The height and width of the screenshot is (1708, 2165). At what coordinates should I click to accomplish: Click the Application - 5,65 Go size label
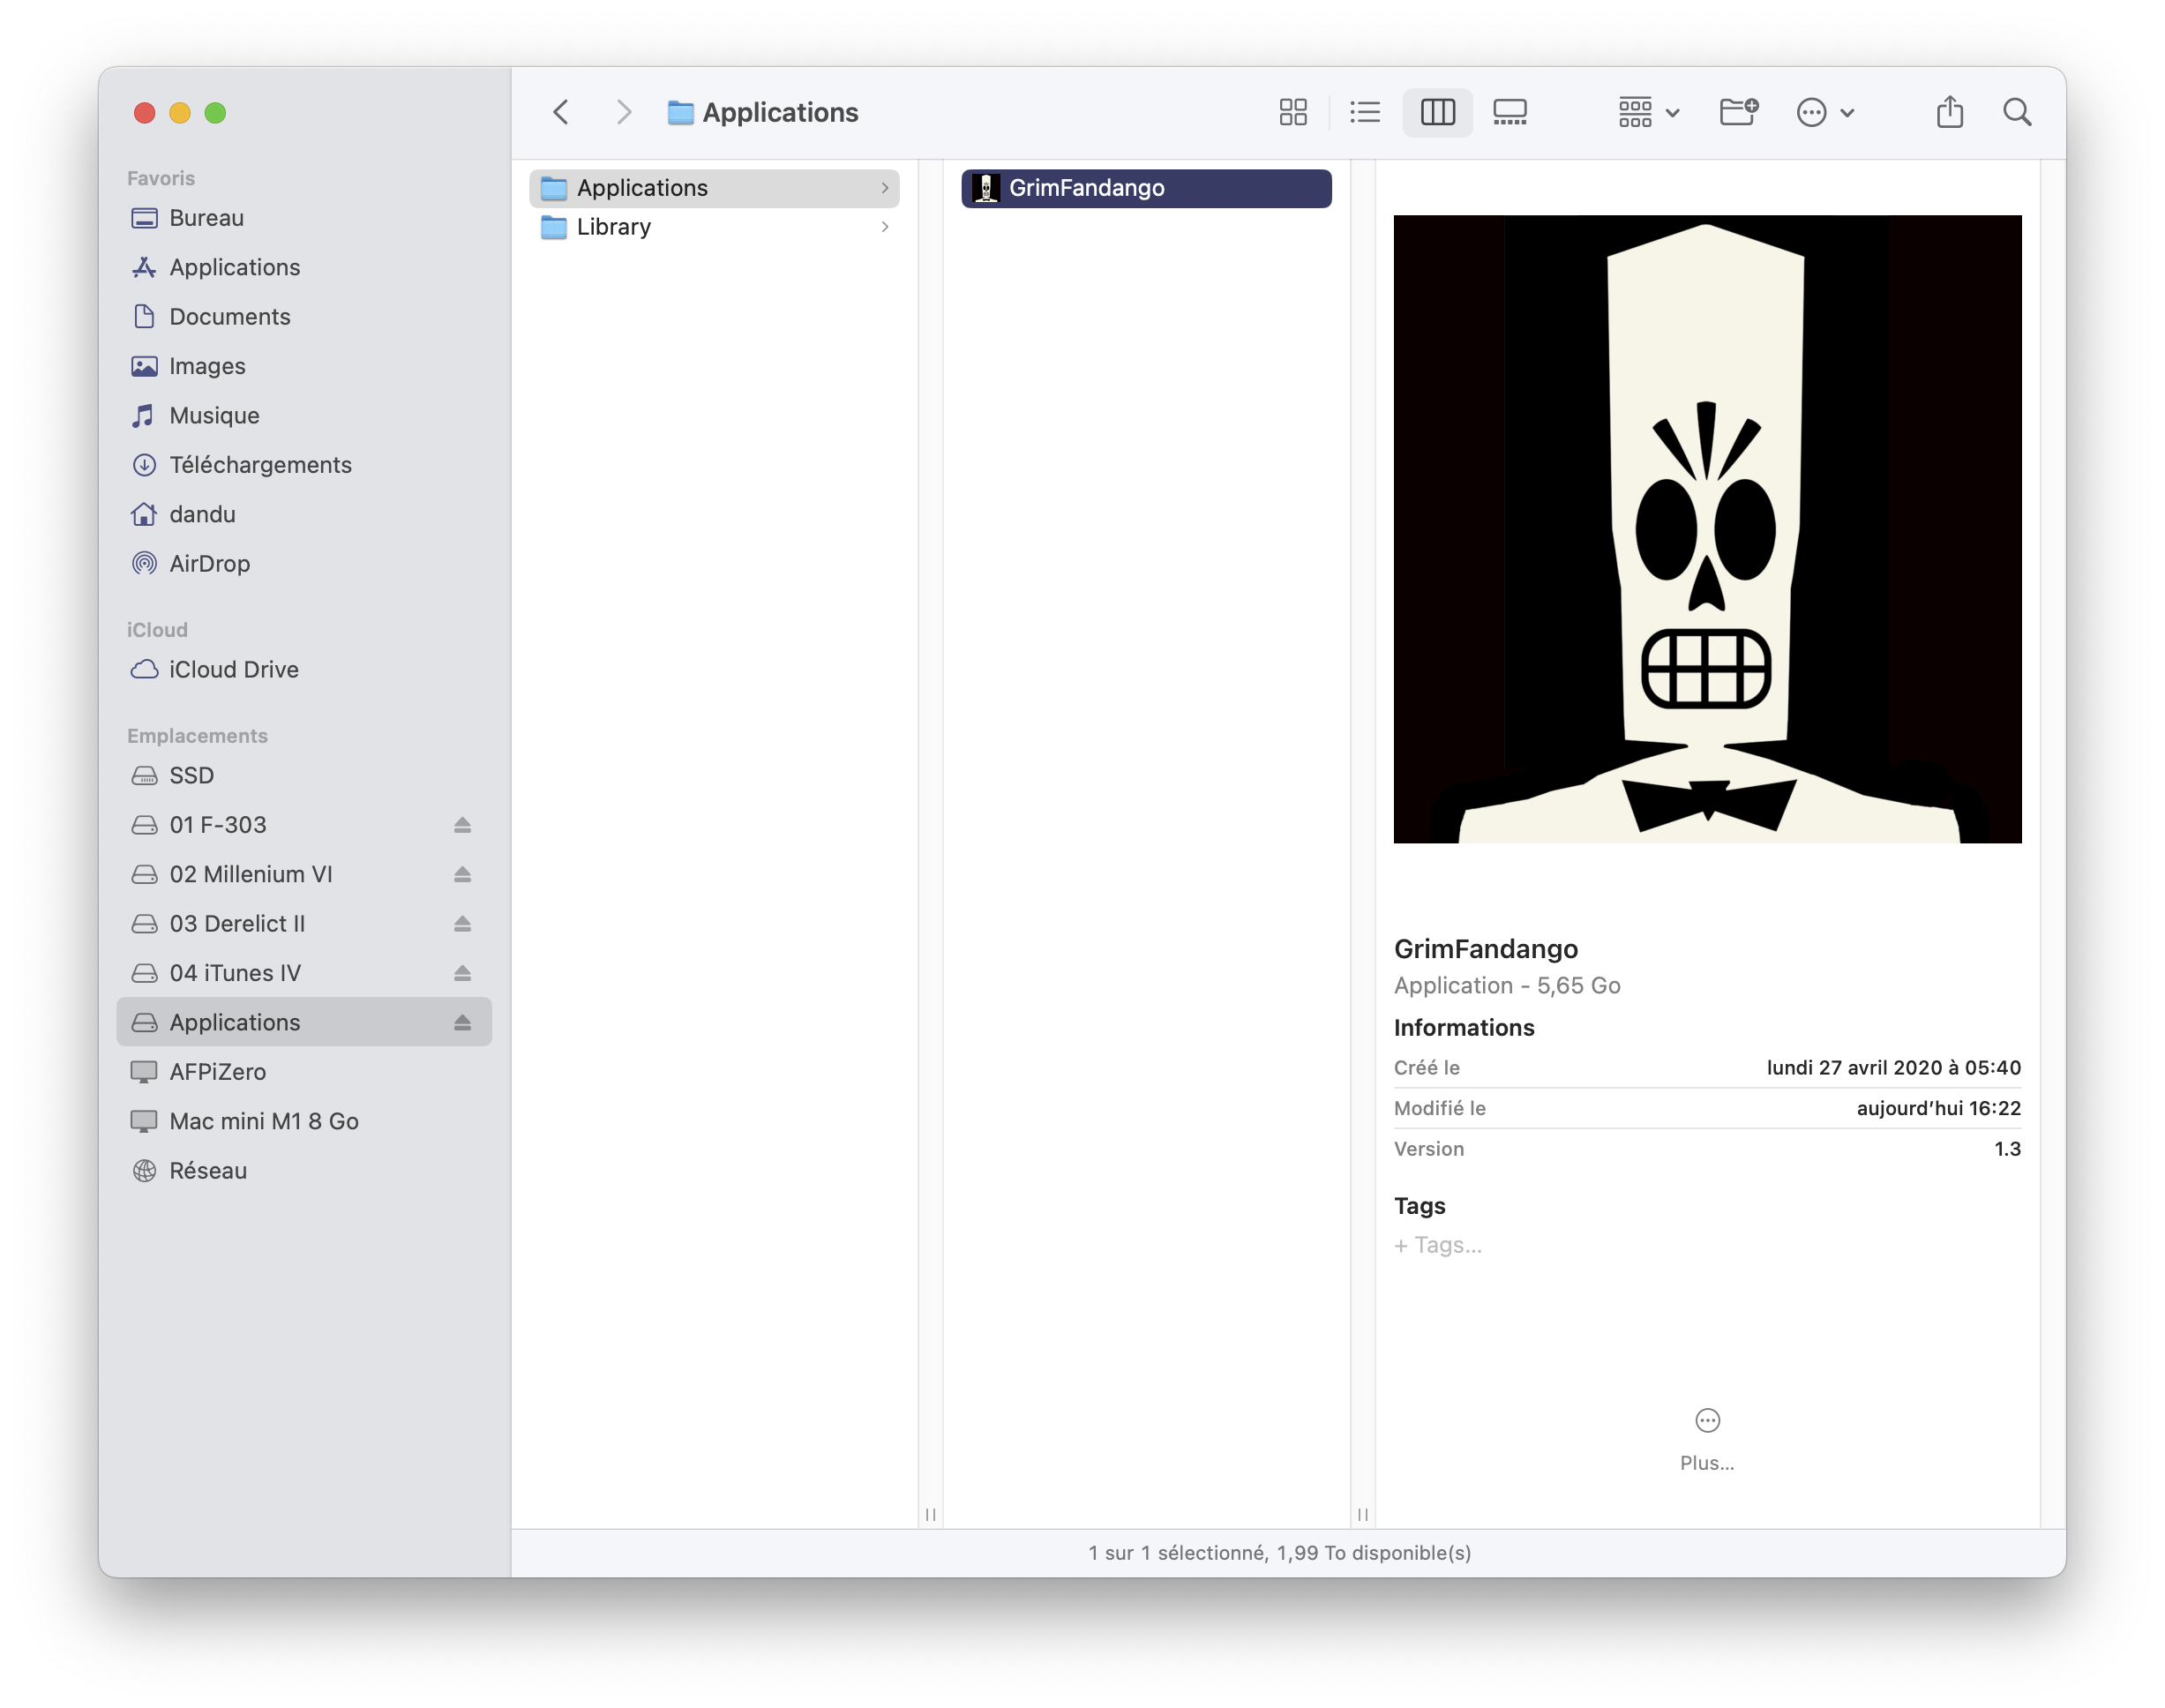click(1507, 985)
